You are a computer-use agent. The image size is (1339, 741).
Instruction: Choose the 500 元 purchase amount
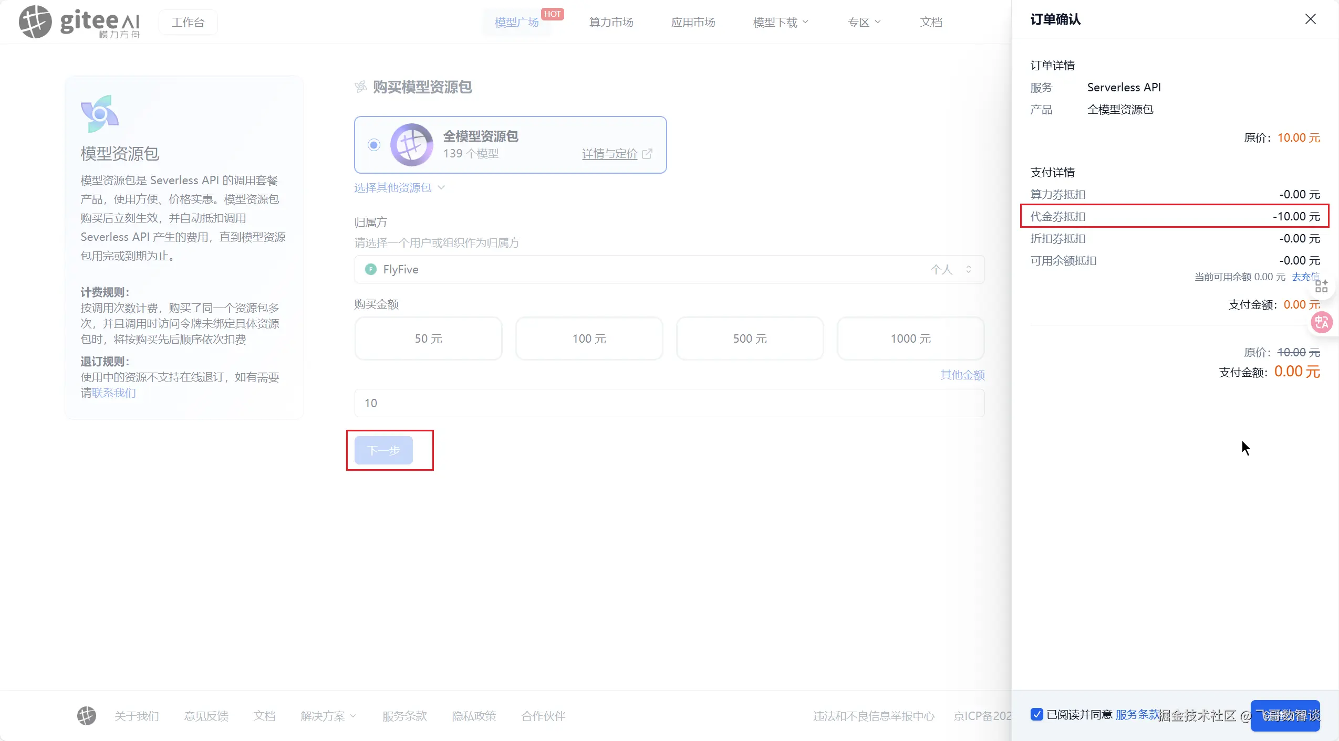(x=750, y=339)
